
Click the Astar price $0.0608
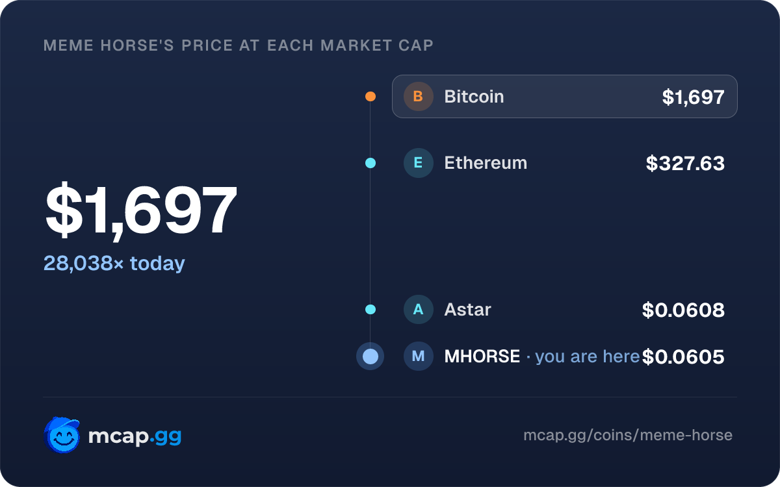tap(683, 310)
